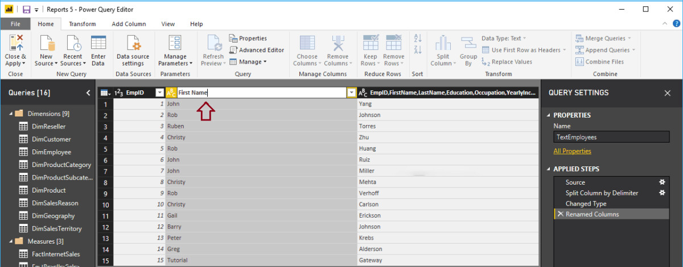Switch to the Transform tab
Image resolution: width=683 pixels, height=267 pixels.
click(83, 24)
